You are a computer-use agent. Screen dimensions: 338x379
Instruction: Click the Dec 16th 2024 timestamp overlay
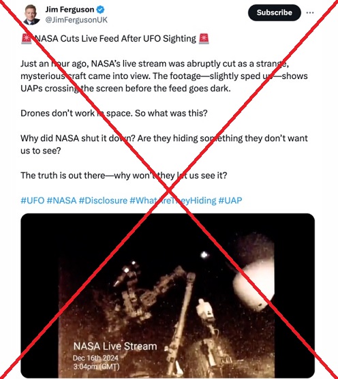click(95, 358)
